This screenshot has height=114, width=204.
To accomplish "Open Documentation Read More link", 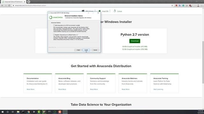I will [x=31, y=89].
